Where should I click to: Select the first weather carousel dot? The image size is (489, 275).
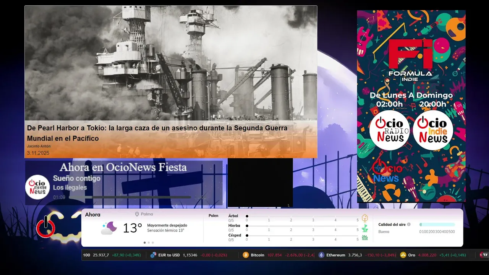point(144,243)
